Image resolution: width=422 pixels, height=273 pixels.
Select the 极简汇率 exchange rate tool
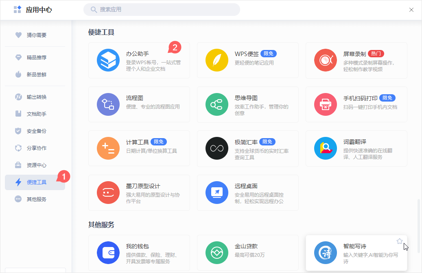[216, 148]
